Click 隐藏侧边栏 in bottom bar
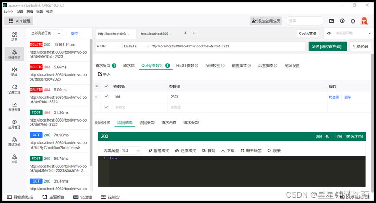Image resolution: width=376 pixels, height=203 pixels. 20,197
